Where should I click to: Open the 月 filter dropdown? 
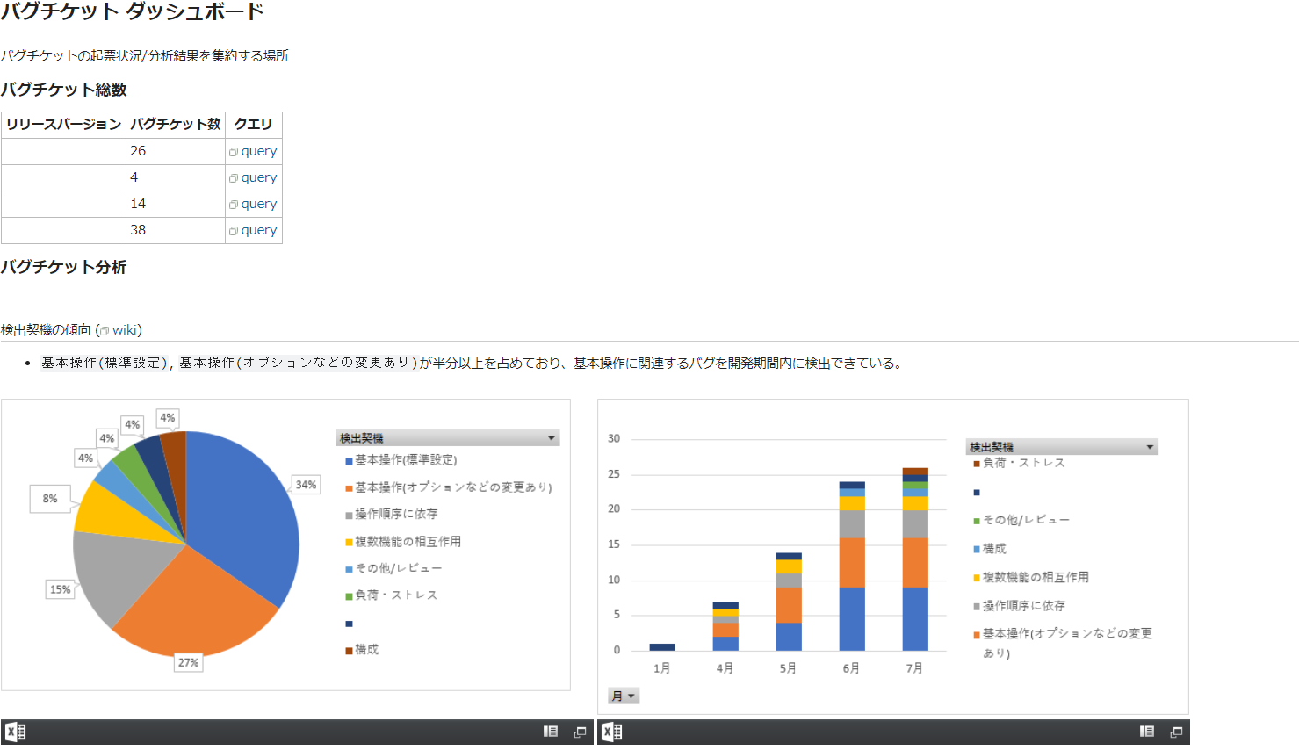click(624, 696)
